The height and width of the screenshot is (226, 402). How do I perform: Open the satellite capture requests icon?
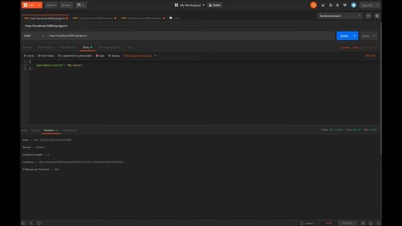click(x=323, y=5)
